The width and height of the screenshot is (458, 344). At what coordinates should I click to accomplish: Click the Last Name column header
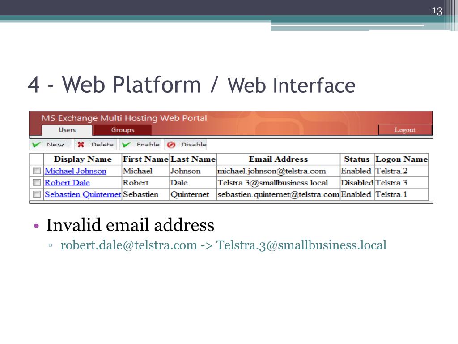(193, 159)
